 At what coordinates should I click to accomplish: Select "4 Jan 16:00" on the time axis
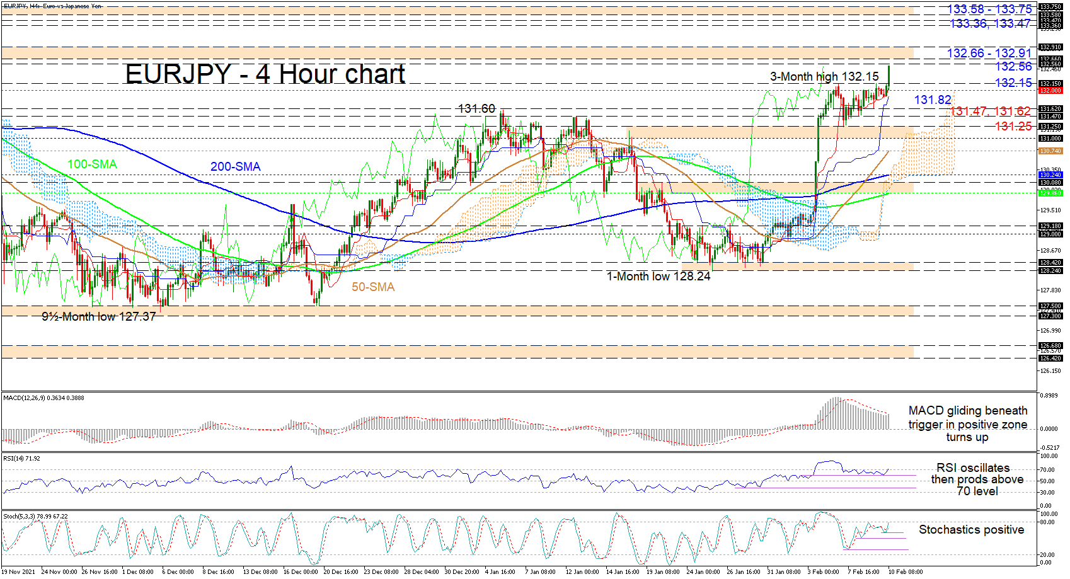coord(500,571)
